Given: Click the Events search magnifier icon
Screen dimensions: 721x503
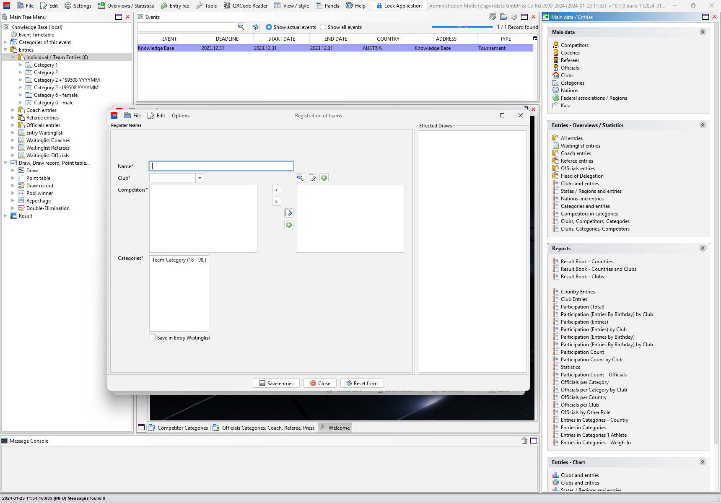Looking at the screenshot, I should click(241, 27).
